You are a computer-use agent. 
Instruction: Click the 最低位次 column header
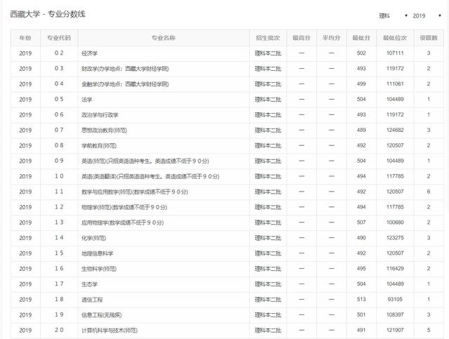[x=395, y=38]
